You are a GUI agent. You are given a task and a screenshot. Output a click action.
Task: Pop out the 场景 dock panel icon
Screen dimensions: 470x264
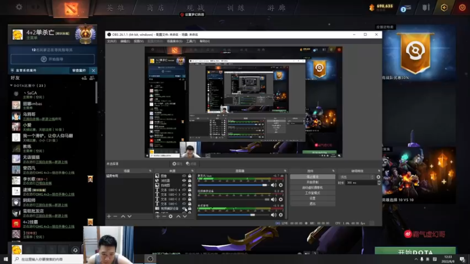click(x=150, y=171)
